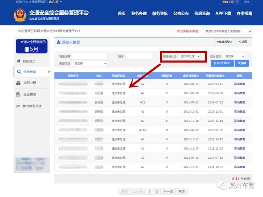Click the score cell showing 11
263x197 pixels.
tap(167, 130)
